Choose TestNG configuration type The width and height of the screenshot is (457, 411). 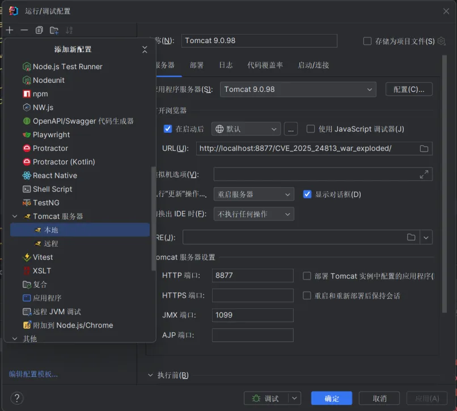point(80,202)
